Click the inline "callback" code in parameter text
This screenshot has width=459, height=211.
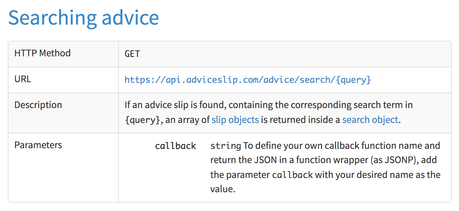point(292,175)
